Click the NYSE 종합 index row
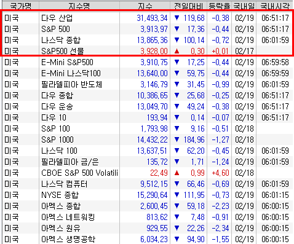This screenshot has height=244, width=294. (148, 195)
